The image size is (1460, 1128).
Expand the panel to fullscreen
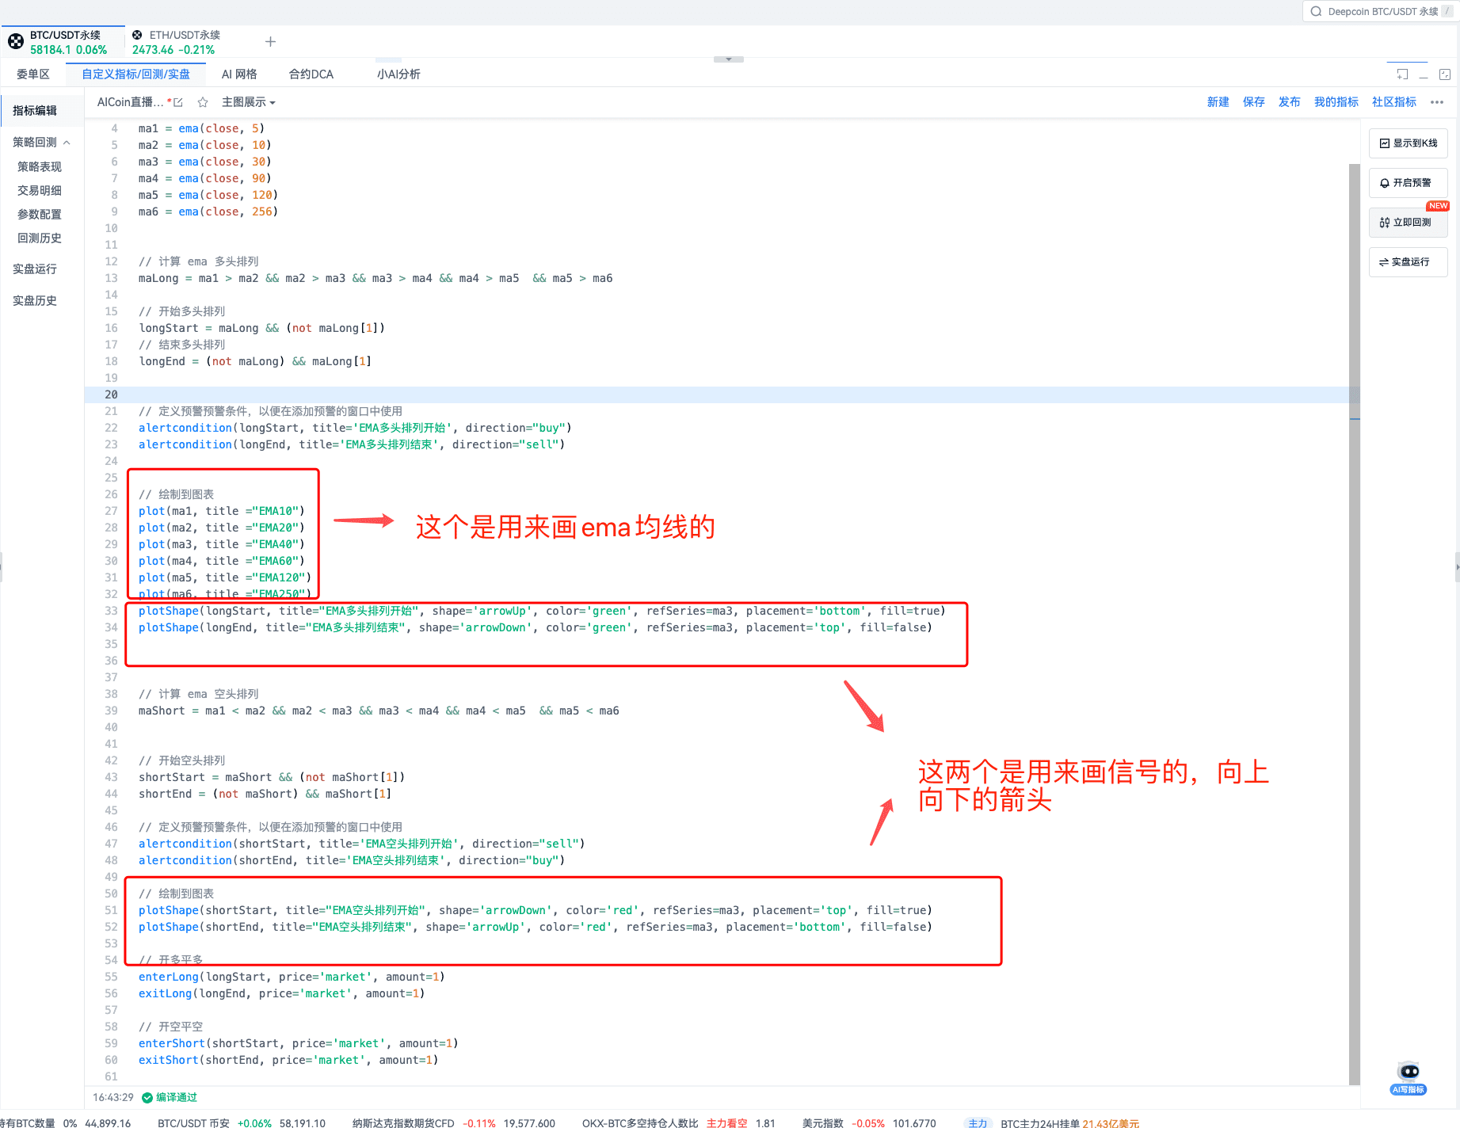coord(1445,74)
